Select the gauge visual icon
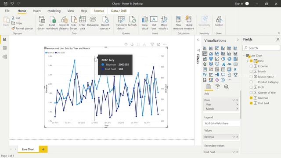The width and height of the screenshot is (281, 158). tap(229, 64)
